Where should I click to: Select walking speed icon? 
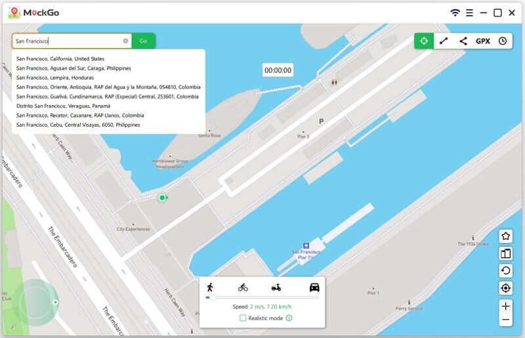click(210, 287)
